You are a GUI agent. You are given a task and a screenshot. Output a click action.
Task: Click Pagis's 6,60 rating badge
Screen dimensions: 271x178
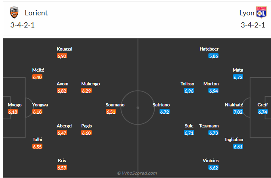pos(86,133)
